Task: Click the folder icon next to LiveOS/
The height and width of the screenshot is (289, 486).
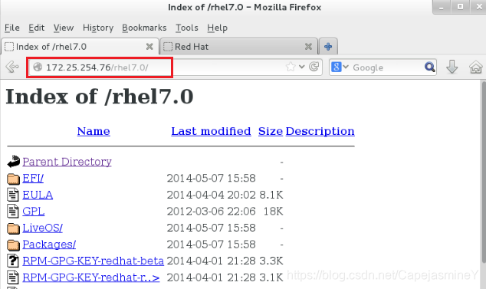Action: point(13,228)
